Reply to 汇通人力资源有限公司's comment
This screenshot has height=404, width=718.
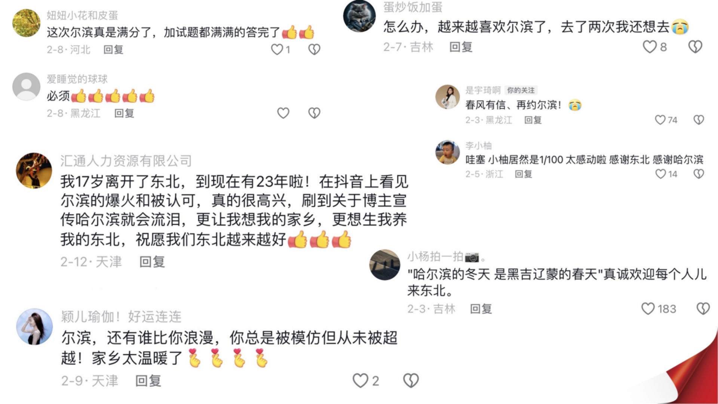pos(152,262)
